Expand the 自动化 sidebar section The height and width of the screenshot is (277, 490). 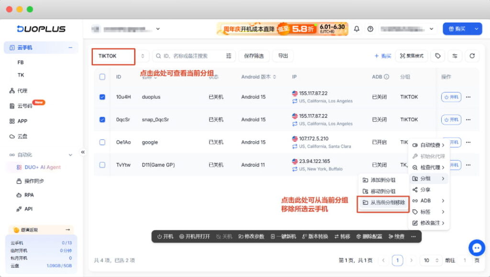(x=70, y=155)
